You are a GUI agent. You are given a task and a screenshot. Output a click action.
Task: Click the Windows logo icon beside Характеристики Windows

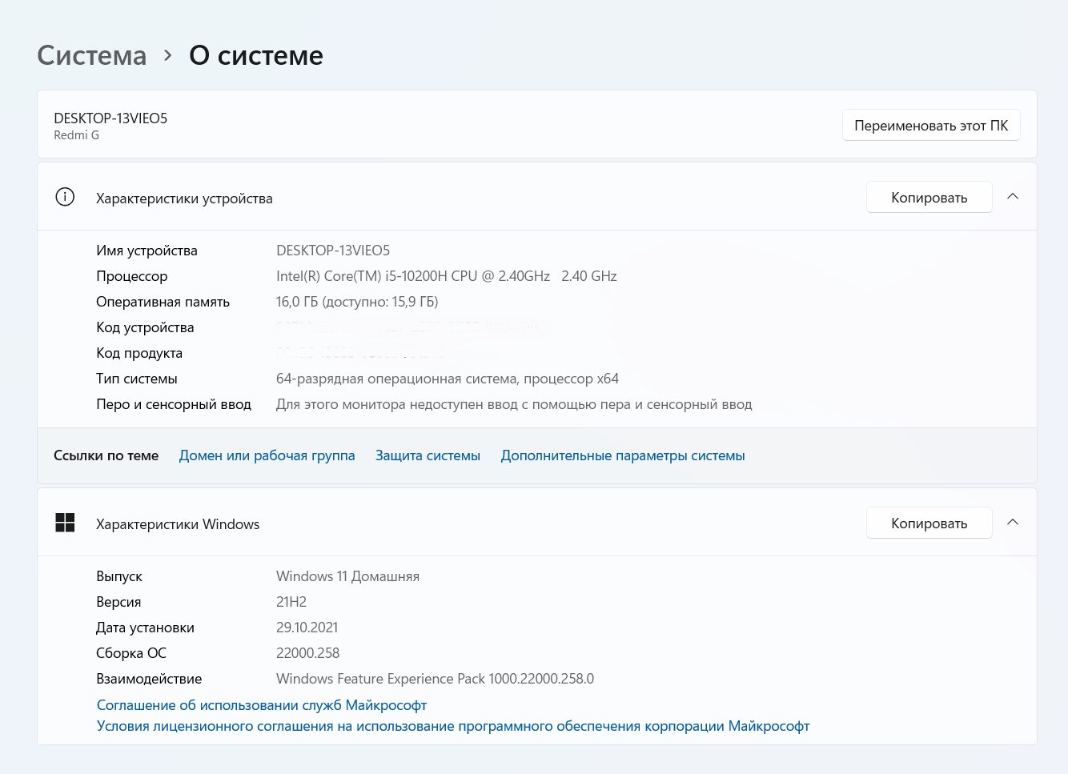click(65, 523)
